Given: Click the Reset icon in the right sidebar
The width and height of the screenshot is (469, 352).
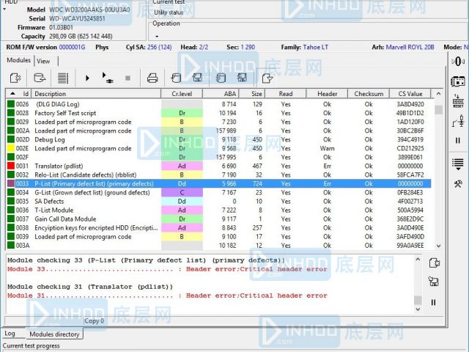Looking at the screenshot, I should pyautogui.click(x=458, y=100).
